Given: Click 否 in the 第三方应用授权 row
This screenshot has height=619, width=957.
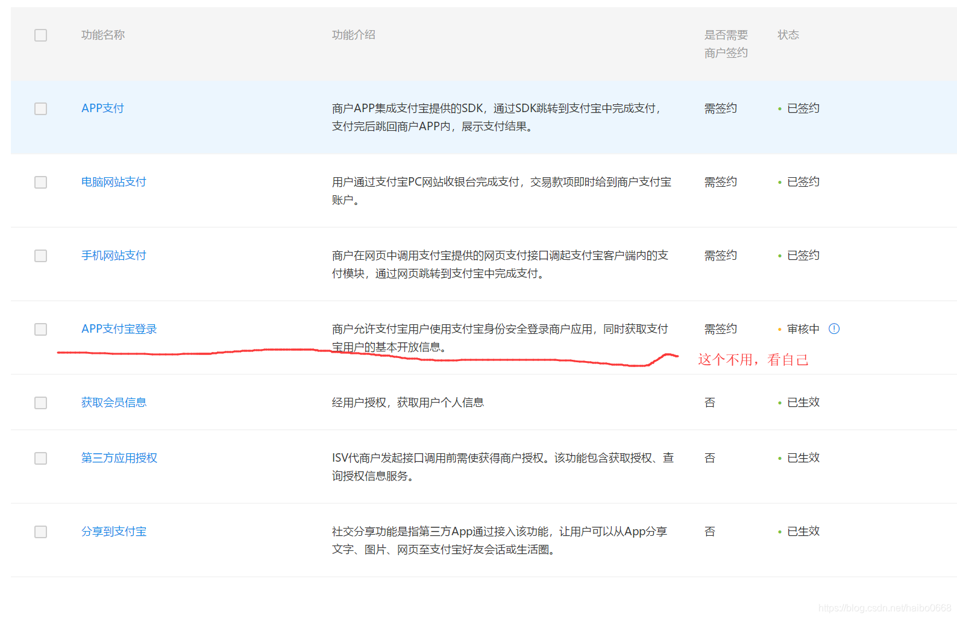Looking at the screenshot, I should (x=710, y=457).
